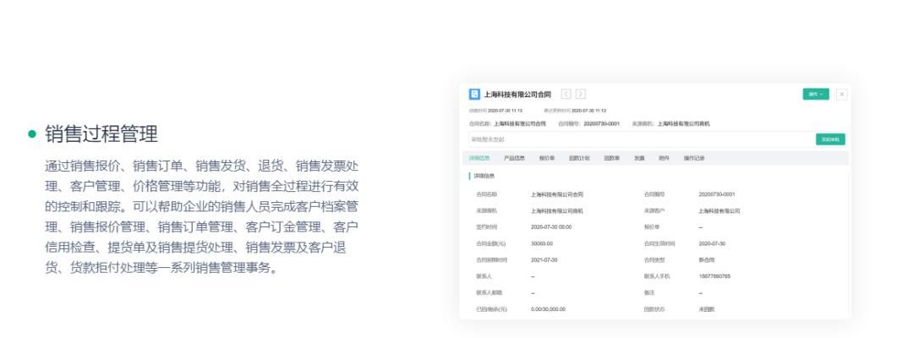This screenshot has width=913, height=338.
Task: Click the blue contract icon beside the title
Action: [474, 95]
